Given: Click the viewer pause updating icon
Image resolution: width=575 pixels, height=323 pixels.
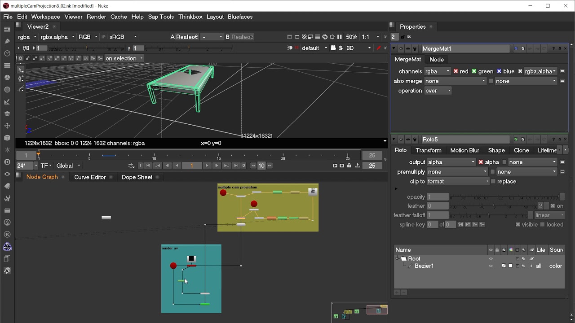Looking at the screenshot, I should [x=340, y=37].
